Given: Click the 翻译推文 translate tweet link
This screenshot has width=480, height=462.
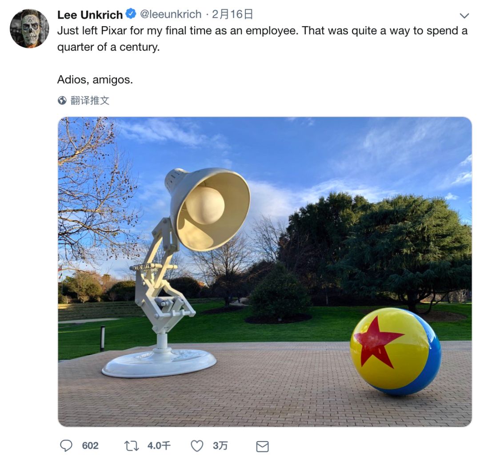Looking at the screenshot, I should pyautogui.click(x=90, y=100).
